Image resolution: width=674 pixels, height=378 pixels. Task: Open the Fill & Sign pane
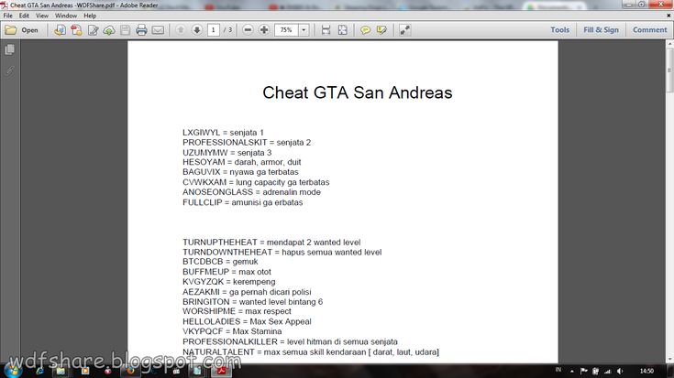click(601, 30)
